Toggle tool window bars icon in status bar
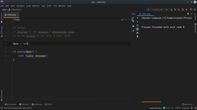Image resolution: width=197 pixels, height=110 pixels. [x=2, y=108]
